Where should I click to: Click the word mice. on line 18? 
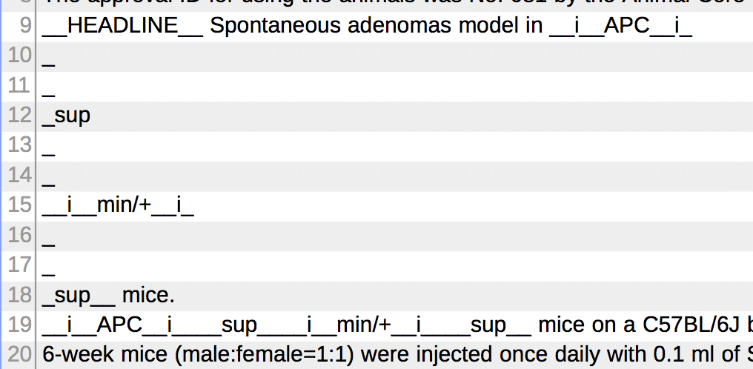tap(148, 295)
